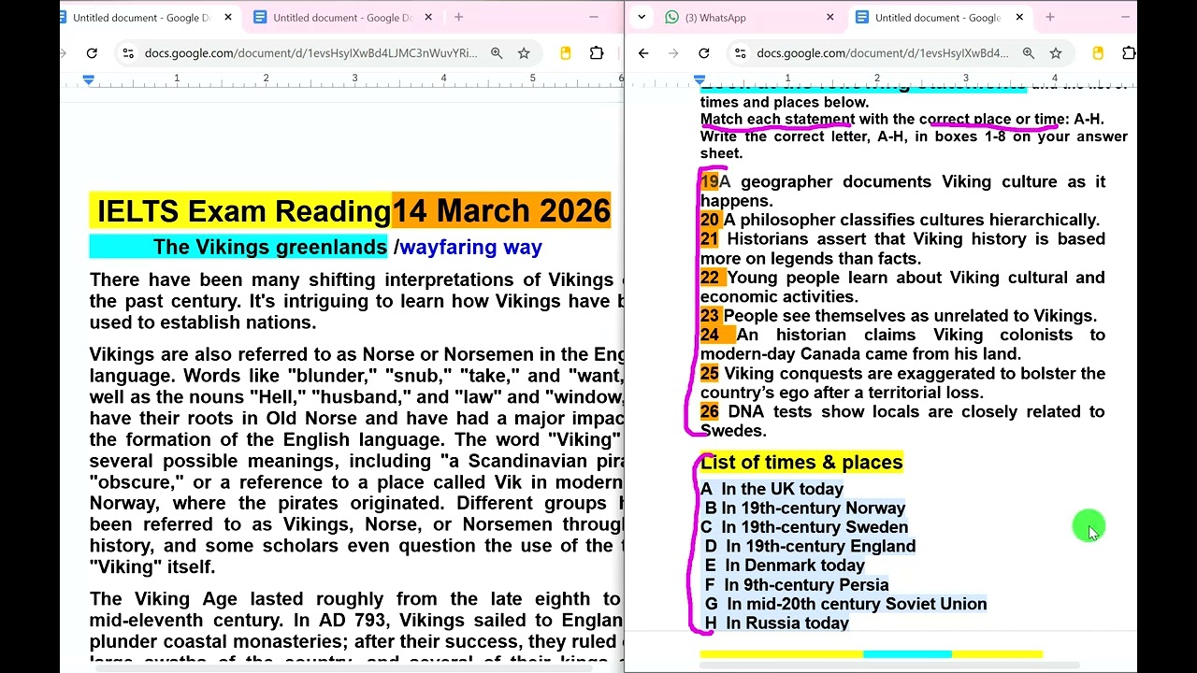Image resolution: width=1197 pixels, height=673 pixels.
Task: Click the 'IELTS Exam Reading' heading text
Action: click(x=243, y=211)
